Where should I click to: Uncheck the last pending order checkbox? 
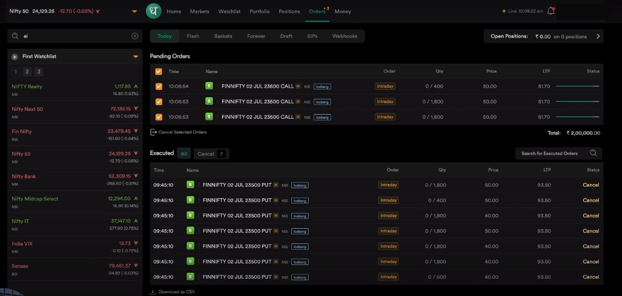tap(159, 117)
